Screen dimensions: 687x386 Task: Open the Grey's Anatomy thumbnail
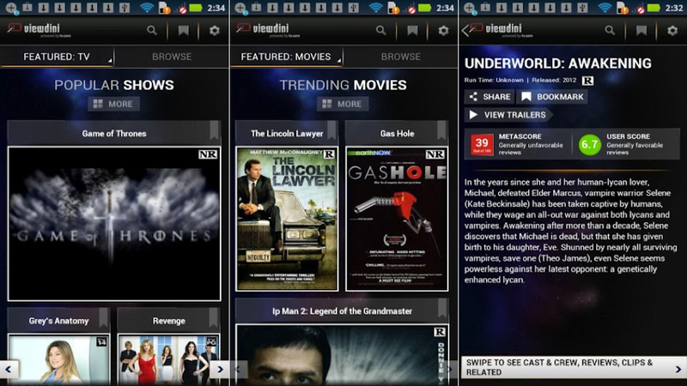coord(58,359)
